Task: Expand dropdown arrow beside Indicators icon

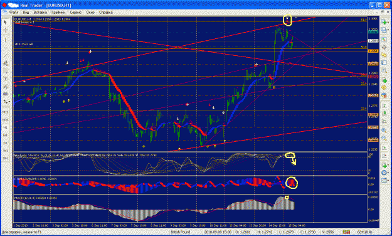Action: [x=388, y=166]
